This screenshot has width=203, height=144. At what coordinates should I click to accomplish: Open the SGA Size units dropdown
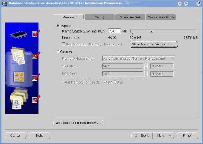click(x=162, y=66)
